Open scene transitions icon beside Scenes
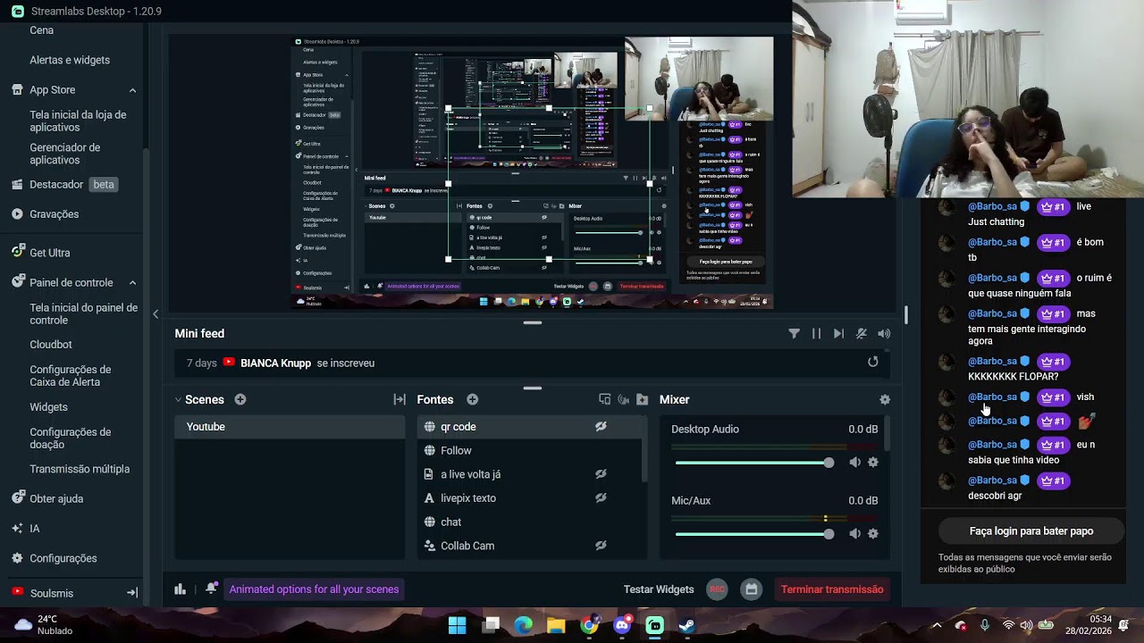Viewport: 1144px width, 643px height. [400, 399]
